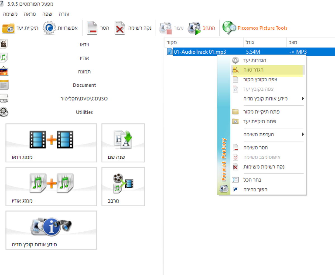Click the 5.54M size cell
Screen dimensions: 335x275
coord(253,52)
